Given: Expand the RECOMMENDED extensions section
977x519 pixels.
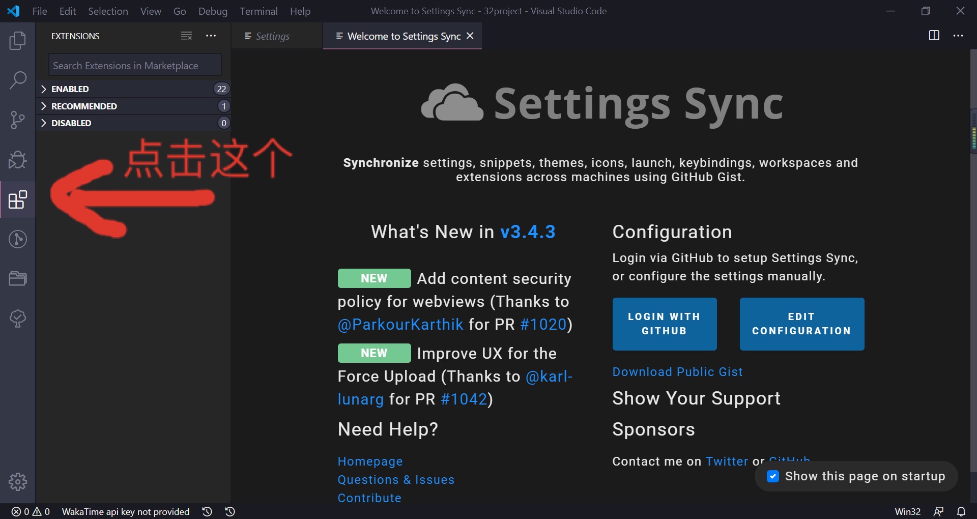Looking at the screenshot, I should [133, 106].
